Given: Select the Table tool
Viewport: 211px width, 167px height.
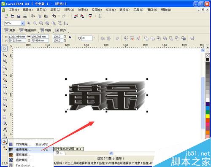Looking at the screenshot, I should pos(5,117).
